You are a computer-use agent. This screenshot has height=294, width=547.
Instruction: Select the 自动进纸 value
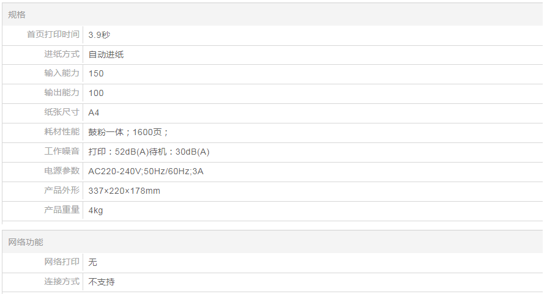(x=106, y=54)
